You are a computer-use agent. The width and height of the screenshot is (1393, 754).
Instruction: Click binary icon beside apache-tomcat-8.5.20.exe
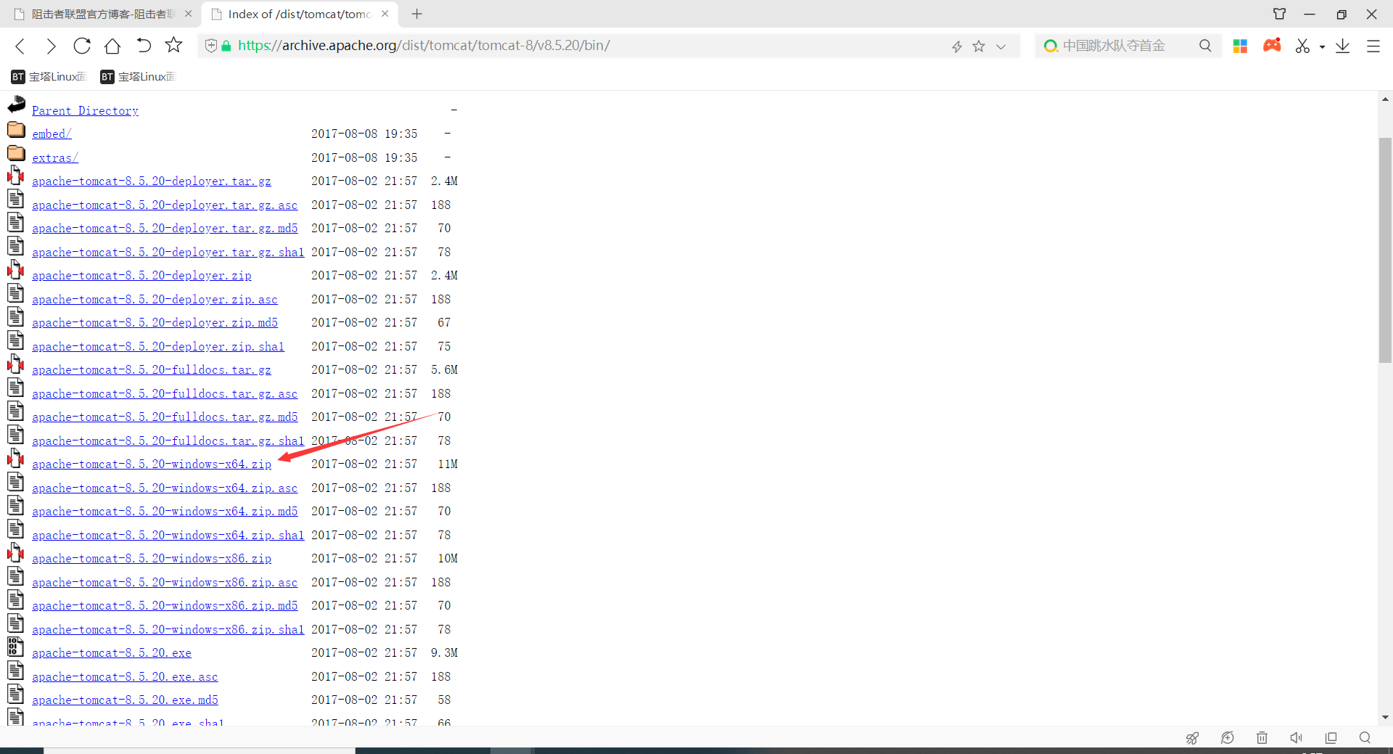[16, 647]
